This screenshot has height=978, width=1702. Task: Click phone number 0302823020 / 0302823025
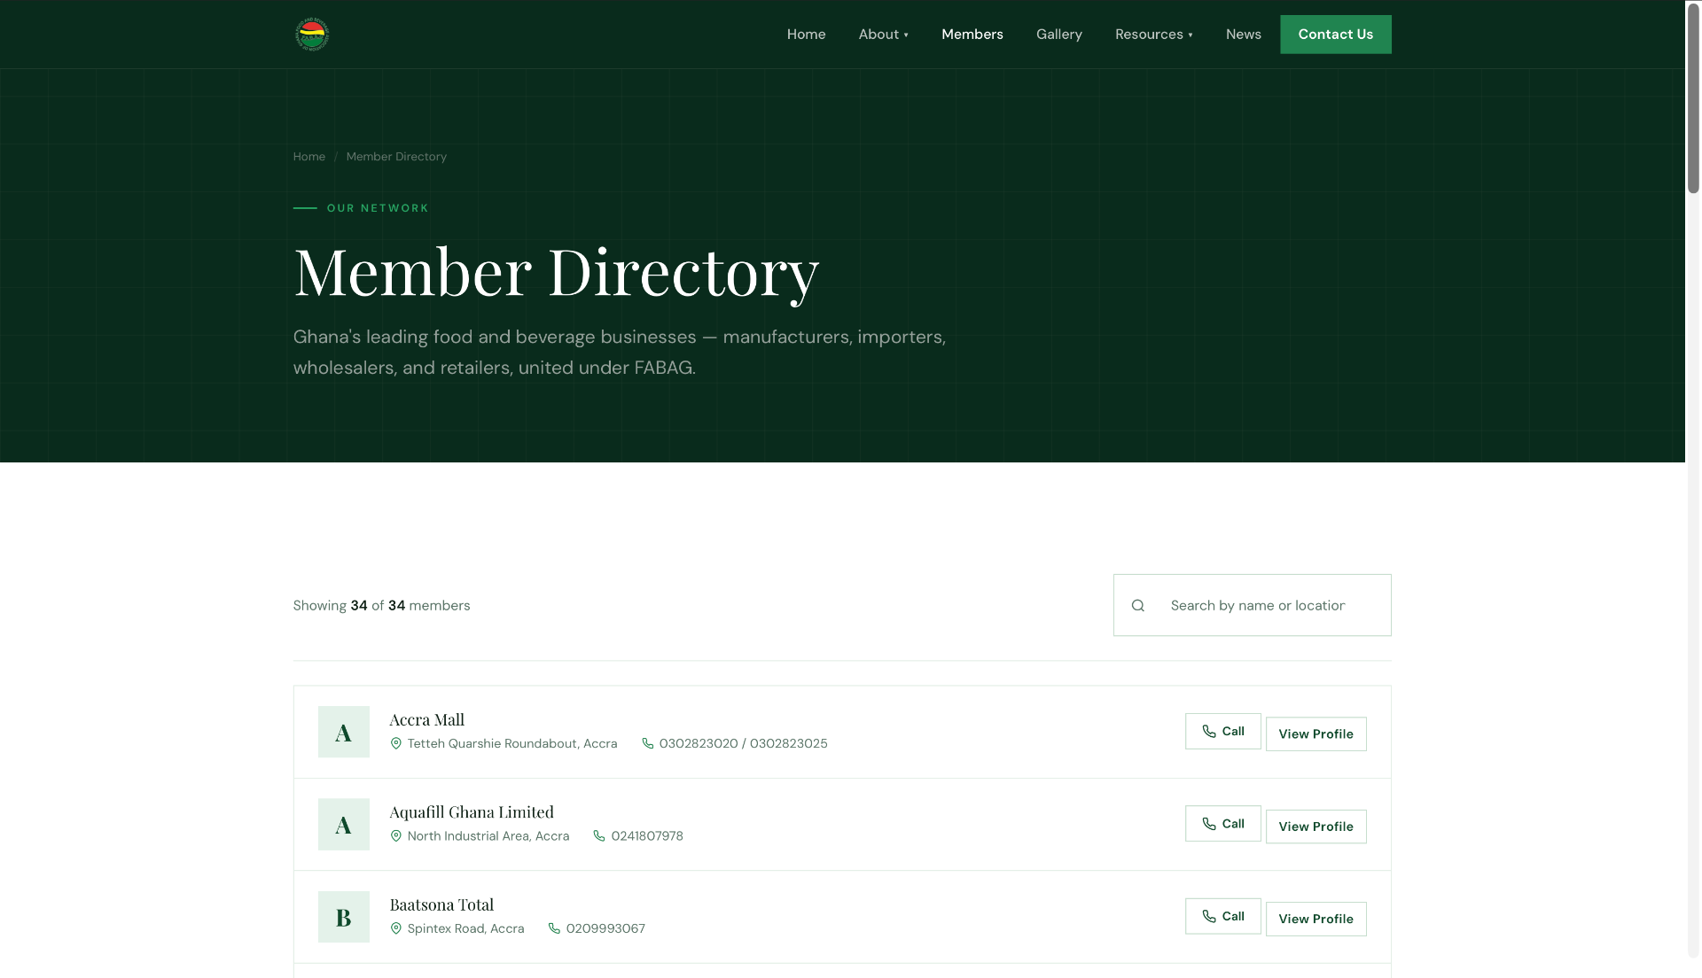[743, 744]
